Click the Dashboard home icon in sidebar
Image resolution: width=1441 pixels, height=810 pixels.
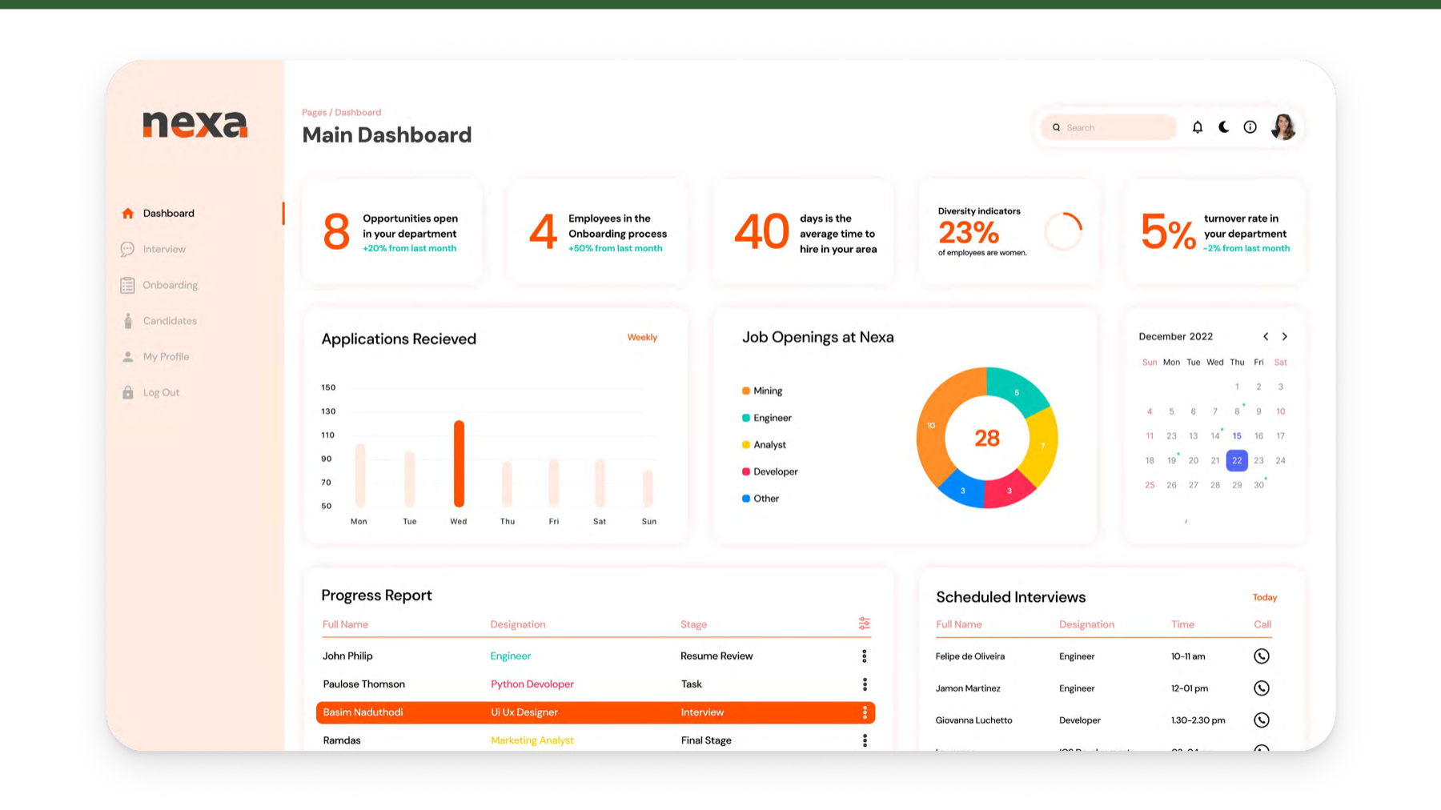(x=128, y=214)
